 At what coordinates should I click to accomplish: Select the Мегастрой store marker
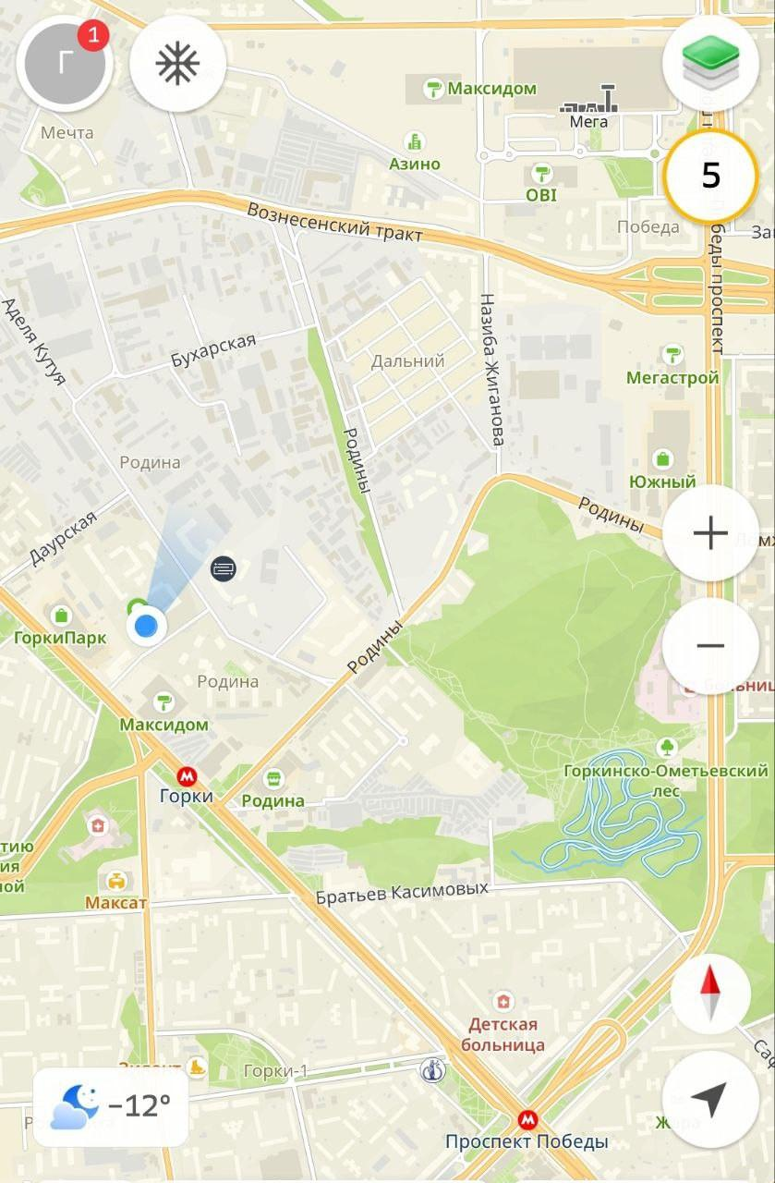673,355
